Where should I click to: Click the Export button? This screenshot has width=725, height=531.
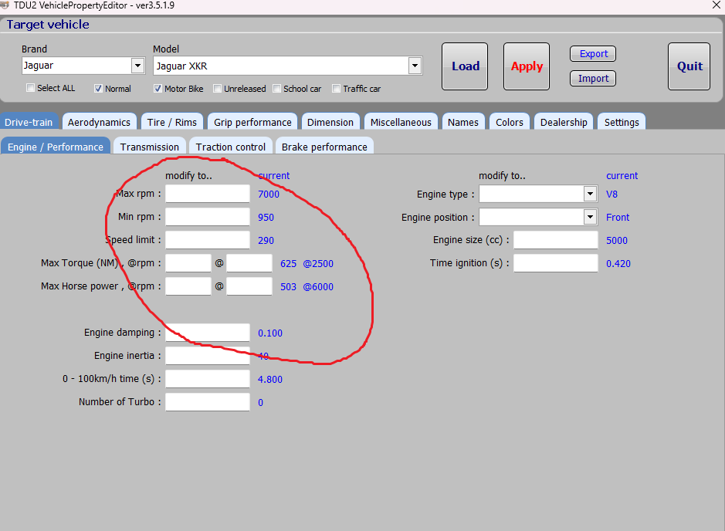593,54
